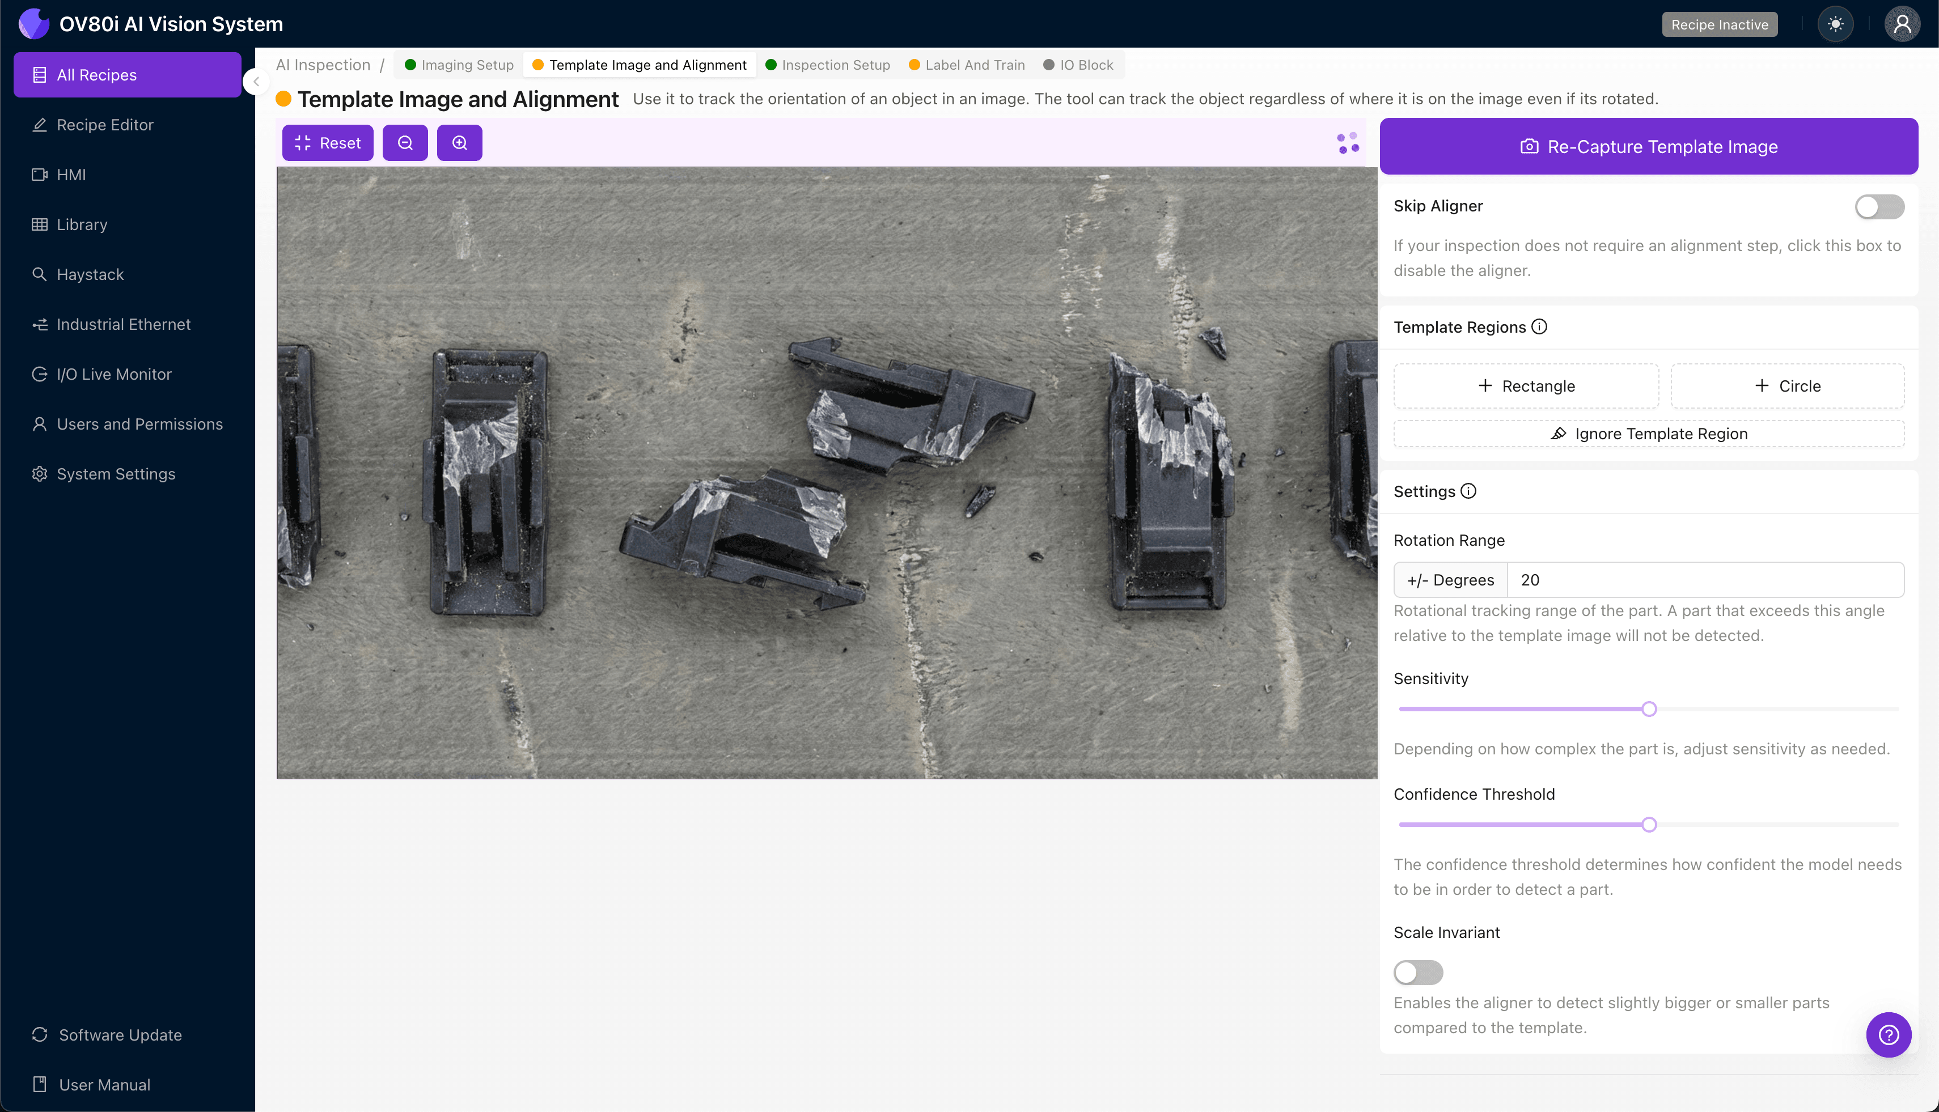Image resolution: width=1939 pixels, height=1112 pixels.
Task: Add a Rectangle template region
Action: (1526, 386)
